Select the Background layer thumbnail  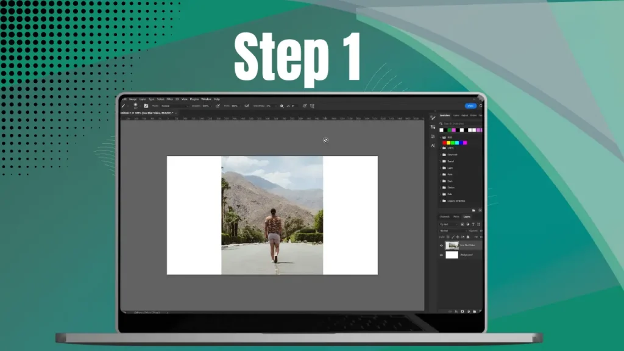[452, 255]
